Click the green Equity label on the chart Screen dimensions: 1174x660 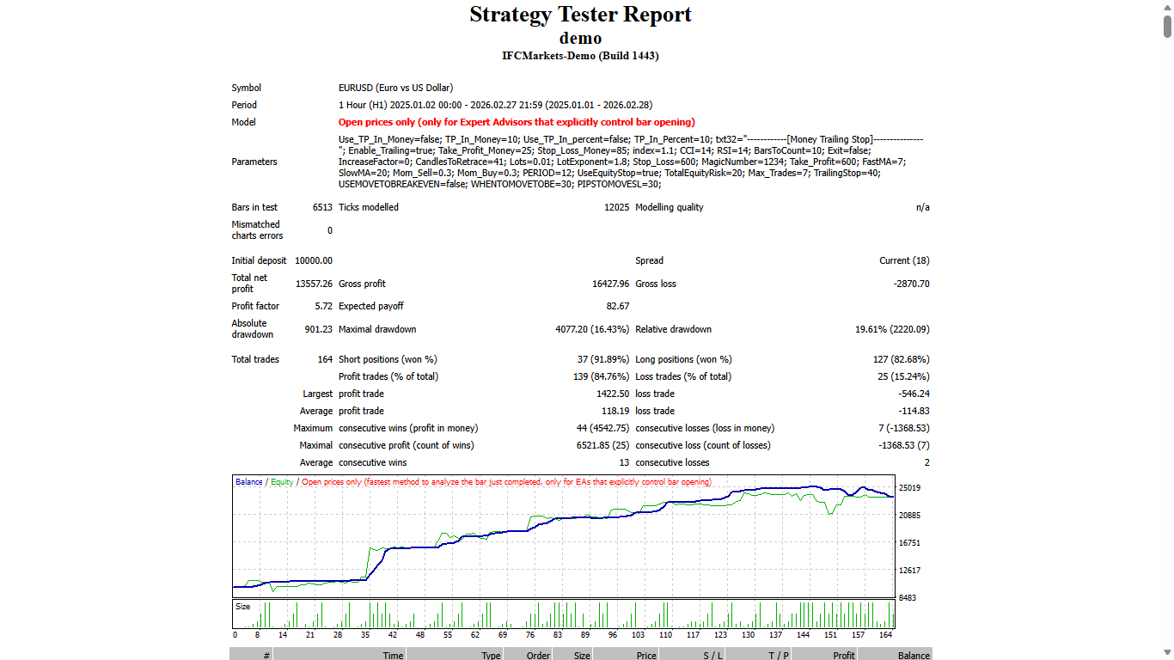(x=284, y=482)
